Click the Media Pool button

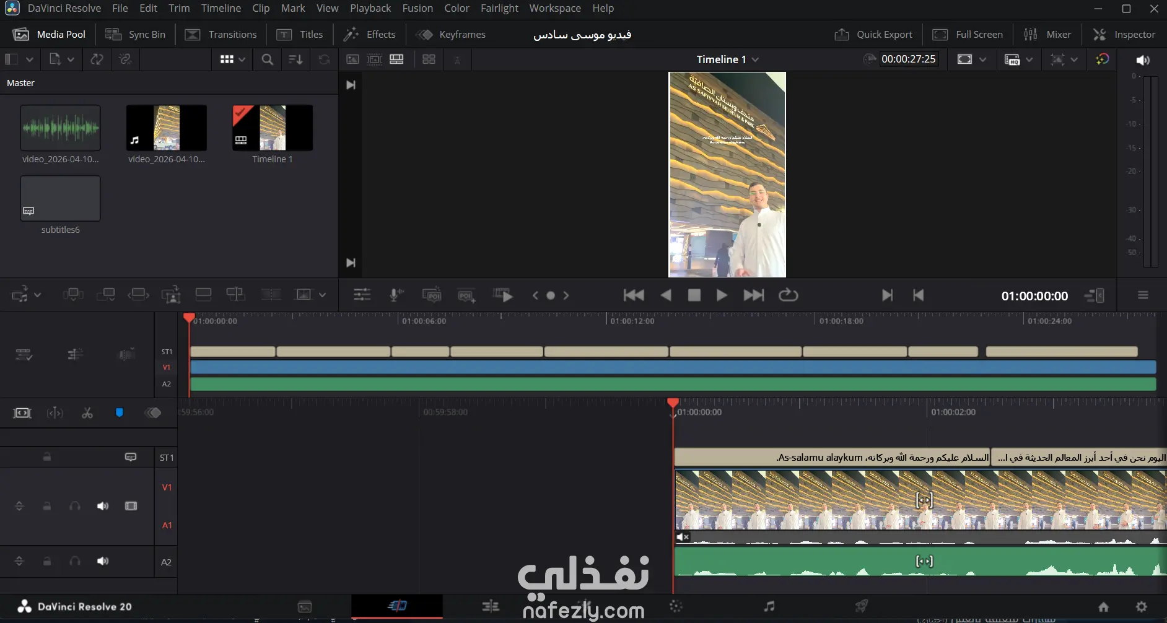point(50,35)
